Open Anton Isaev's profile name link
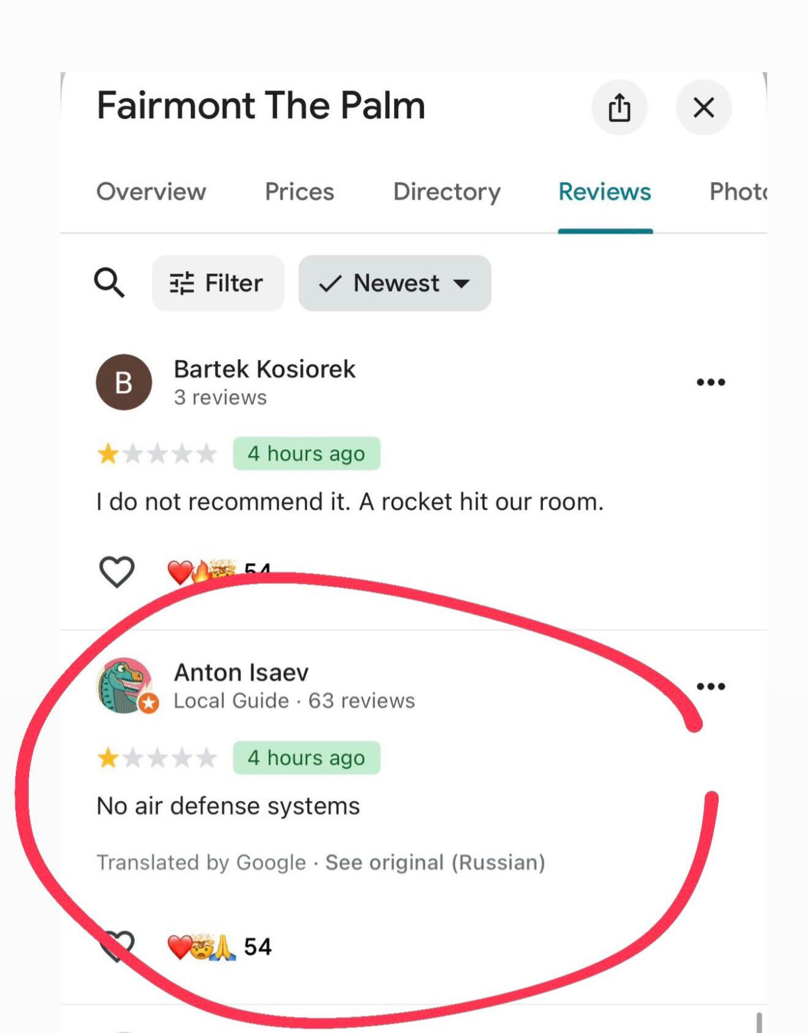This screenshot has width=808, height=1033. 241,673
